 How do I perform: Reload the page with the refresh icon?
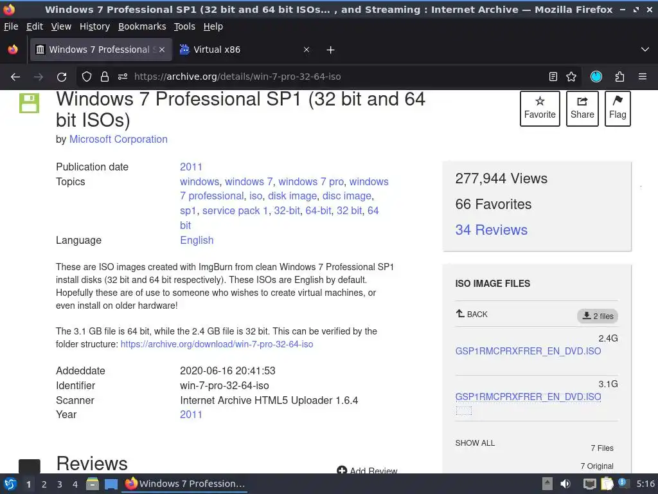(62, 77)
